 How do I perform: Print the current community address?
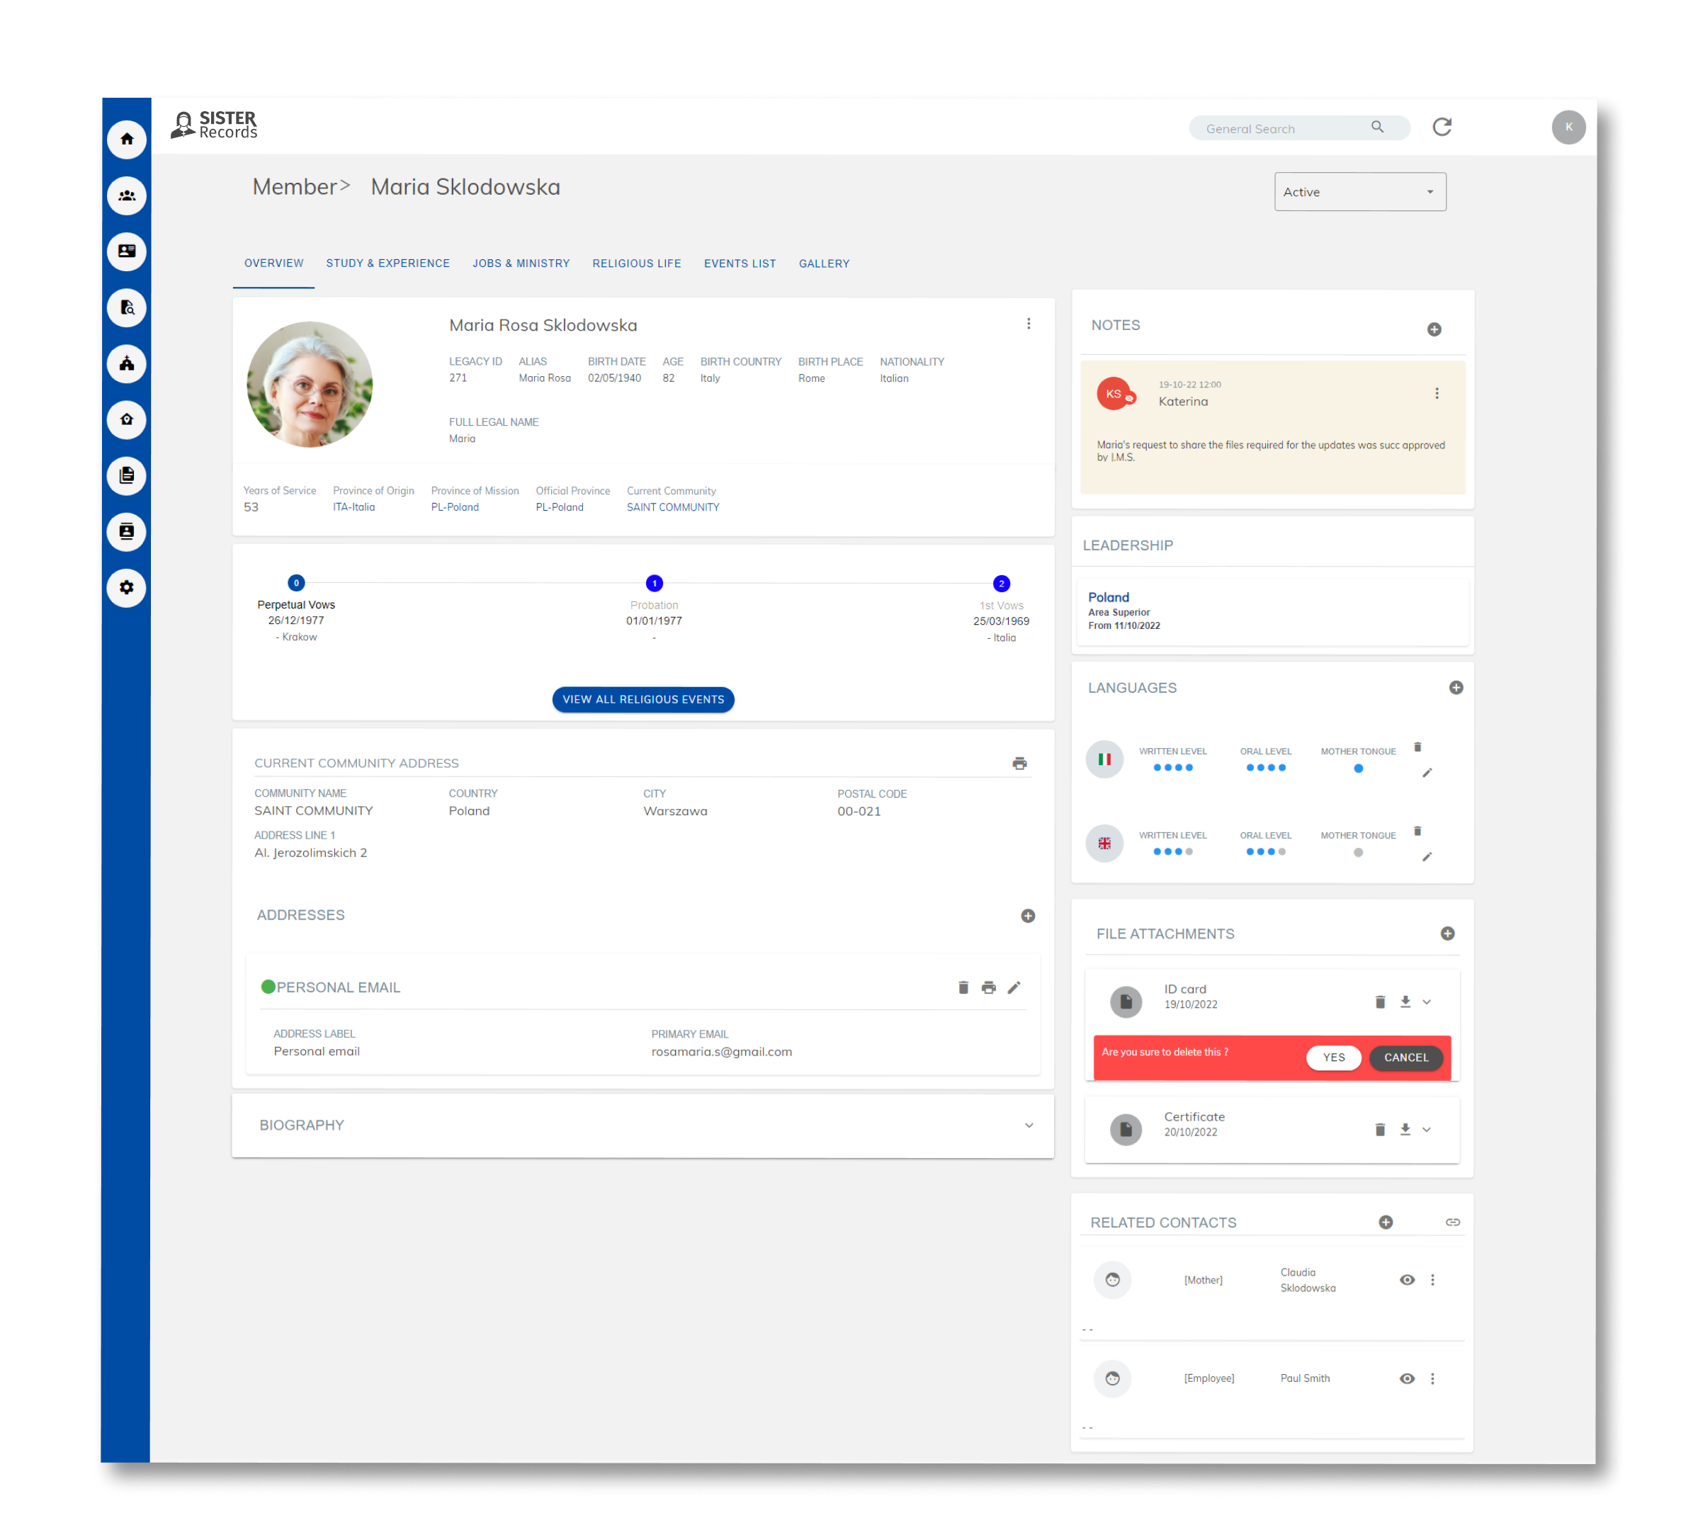(x=1019, y=764)
